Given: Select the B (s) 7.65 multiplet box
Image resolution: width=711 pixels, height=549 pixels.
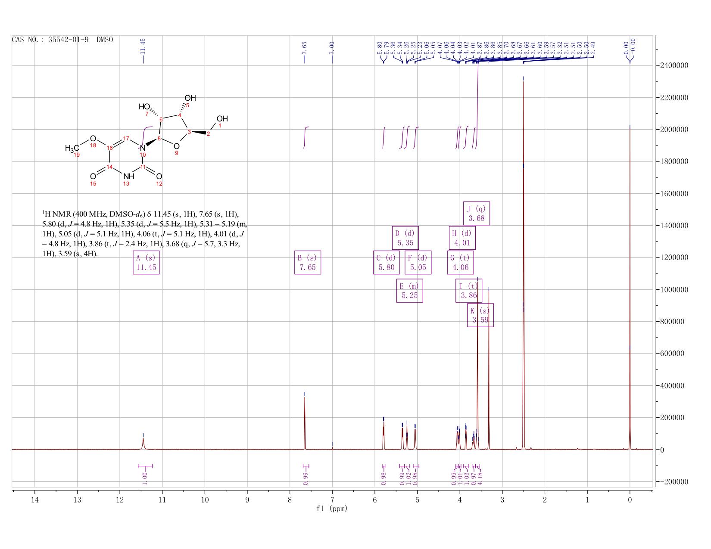Looking at the screenshot, I should (x=308, y=263).
